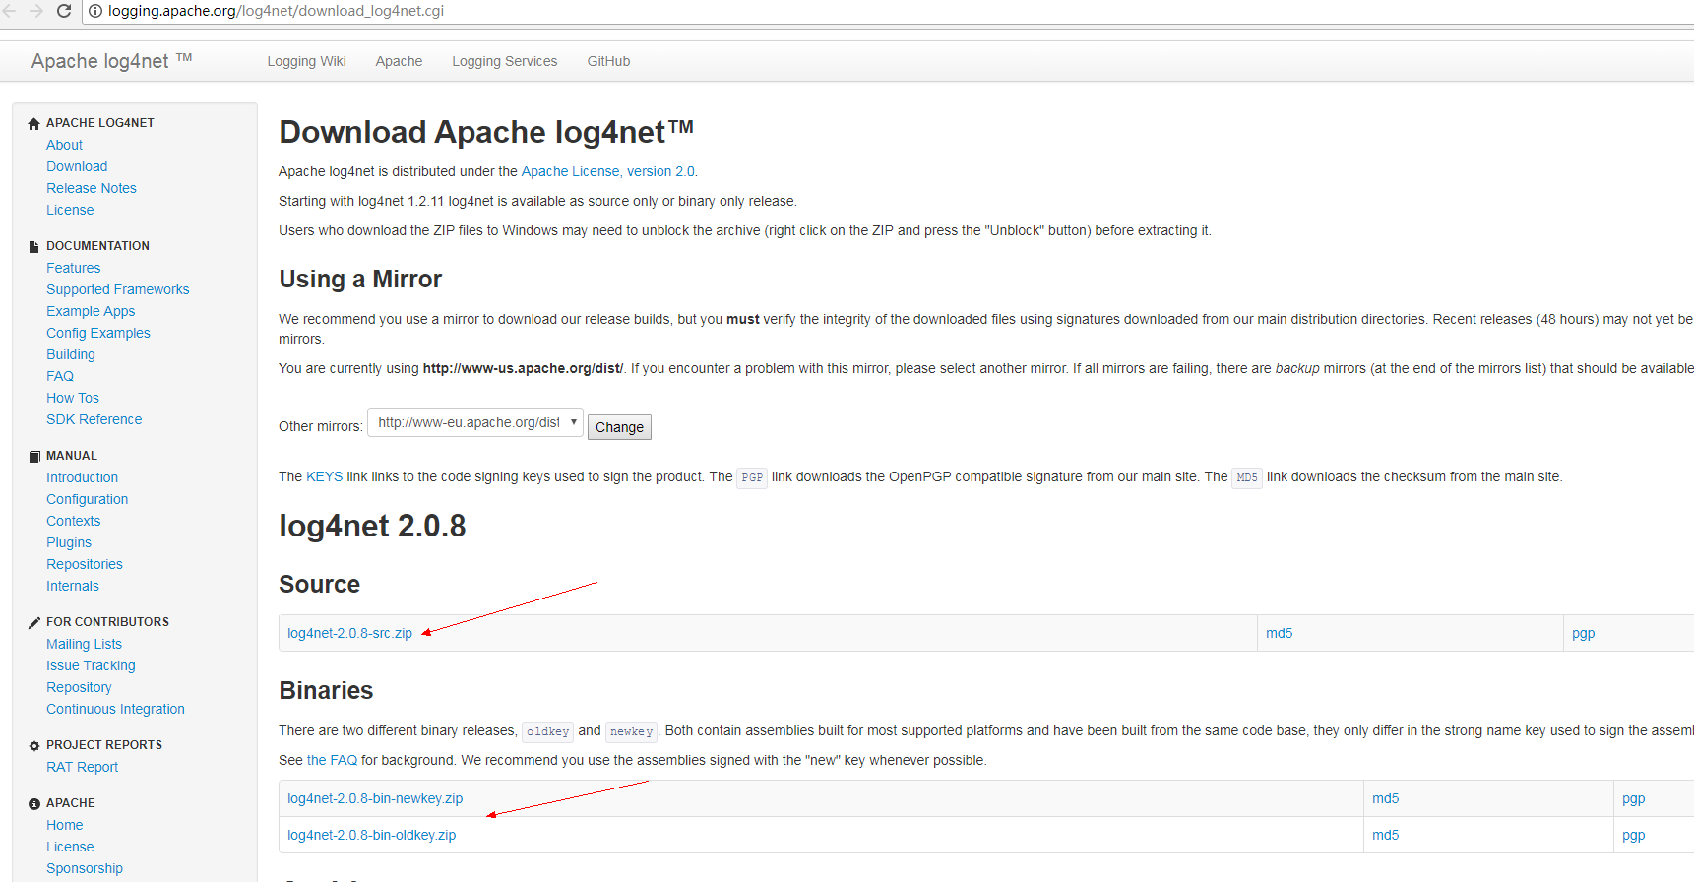Screen dimensions: 1694x882
Task: Open the FAQ sidebar link
Action: pyautogui.click(x=60, y=376)
